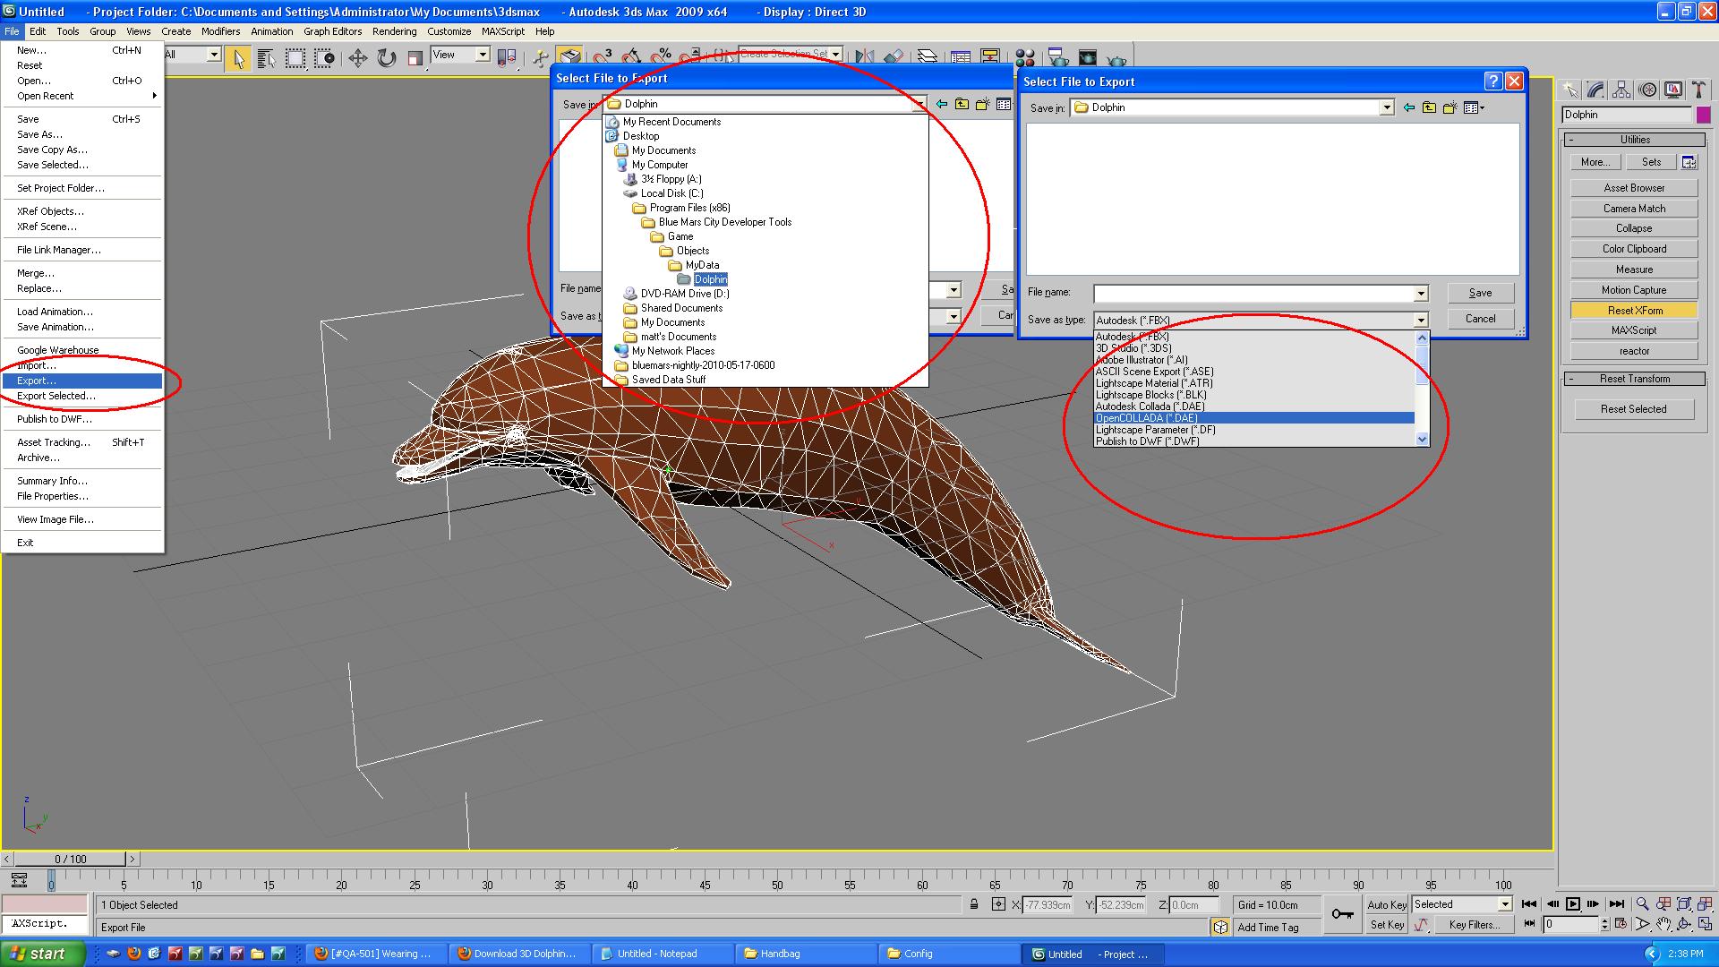Click the Configure Button Sets icon
1719x967 pixels.
point(1689,162)
